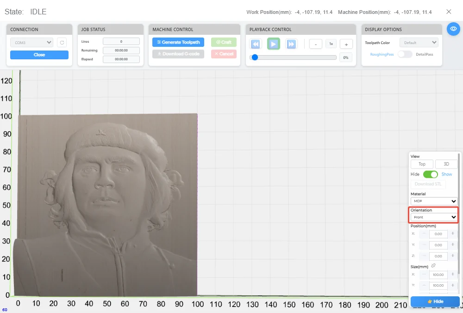463x313 pixels.
Task: Click the blue eye visibility icon
Action: (453, 29)
